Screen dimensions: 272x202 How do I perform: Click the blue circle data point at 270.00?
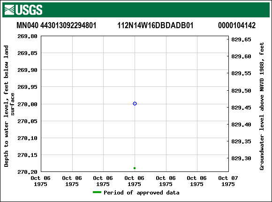coord(135,104)
